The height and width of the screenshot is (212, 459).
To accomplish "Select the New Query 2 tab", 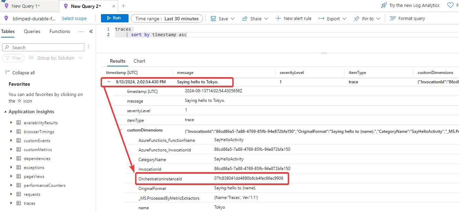I will (86, 6).
